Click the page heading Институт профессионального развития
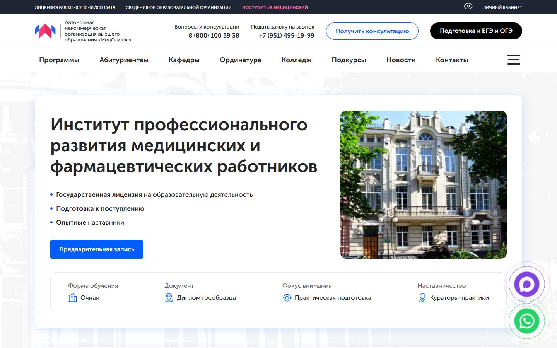557x348 pixels. point(184,145)
